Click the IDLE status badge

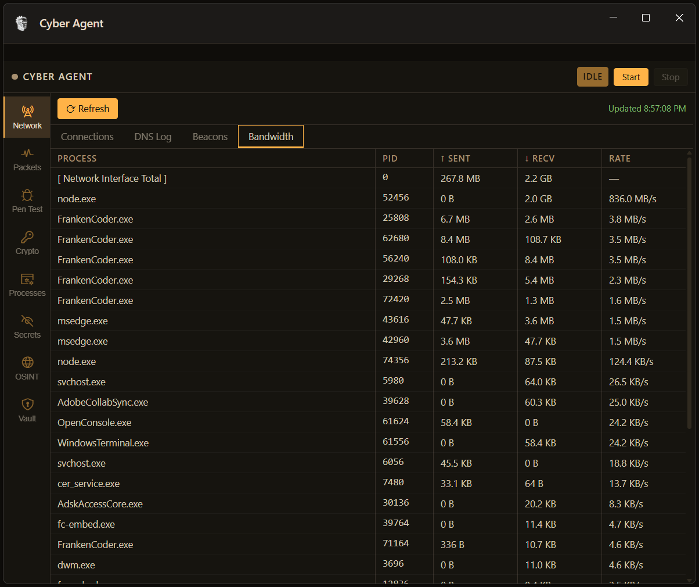click(x=593, y=77)
